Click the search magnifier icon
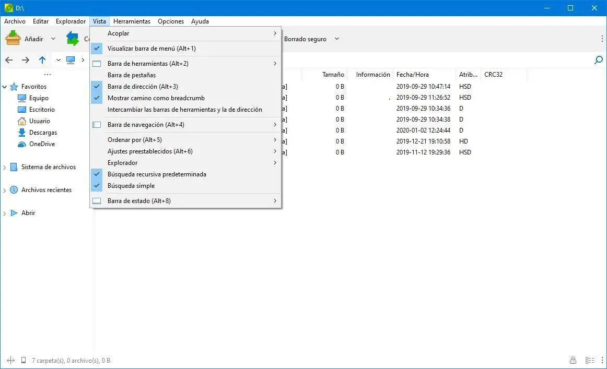Image resolution: width=607 pixels, height=369 pixels. pos(599,60)
